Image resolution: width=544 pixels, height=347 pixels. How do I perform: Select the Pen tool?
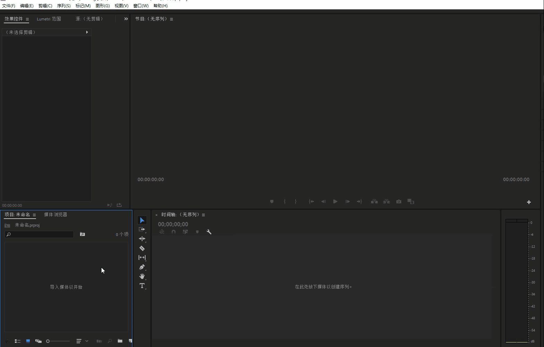(142, 267)
